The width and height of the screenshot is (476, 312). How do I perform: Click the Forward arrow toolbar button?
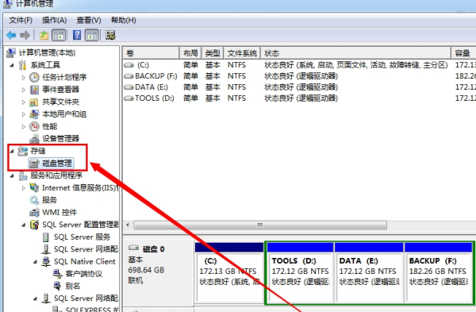point(25,35)
